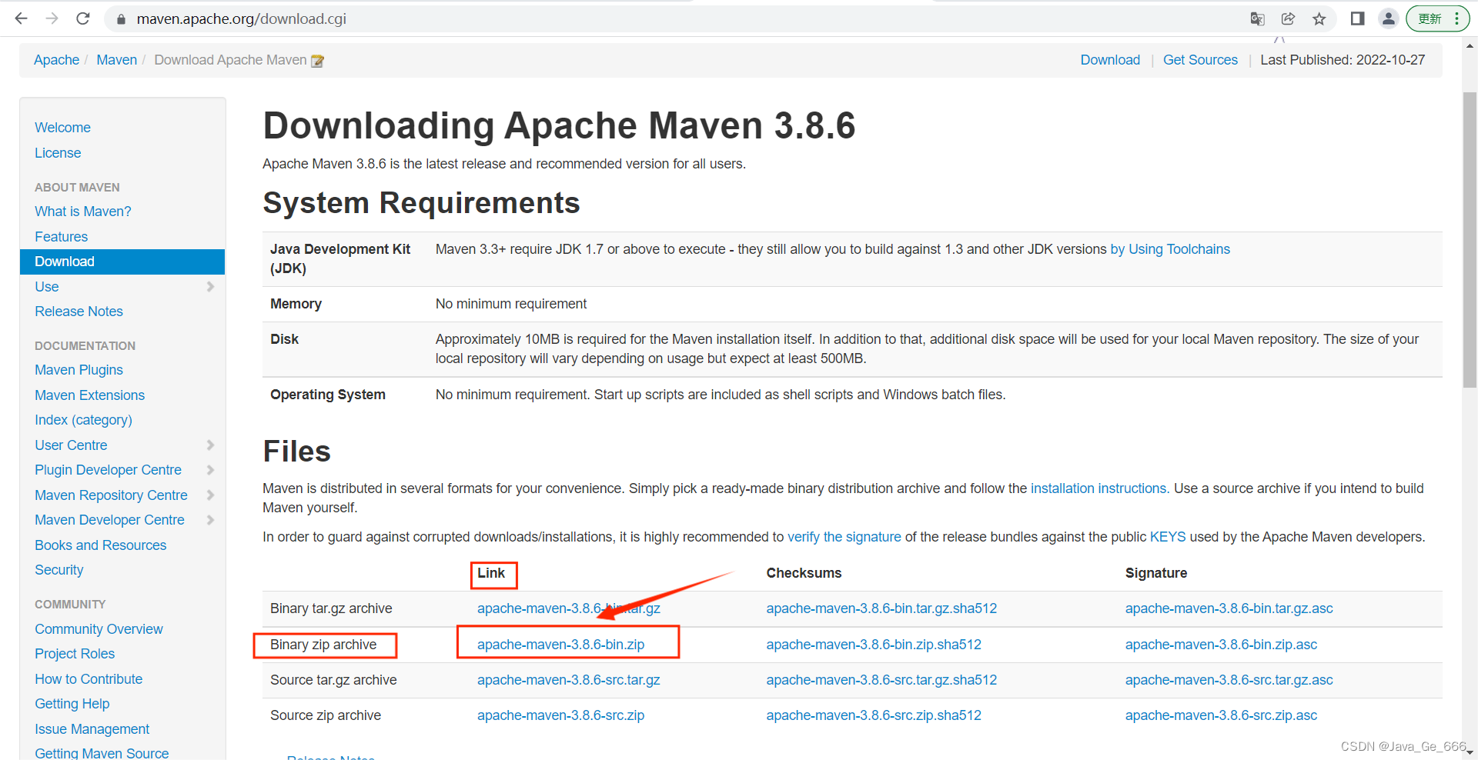Viewport: 1478px width, 760px height.
Task: Click the Get Sources link
Action: coord(1200,60)
